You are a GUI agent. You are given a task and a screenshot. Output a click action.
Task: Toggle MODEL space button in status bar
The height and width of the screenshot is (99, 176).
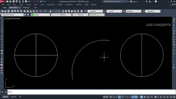[x=106, y=97]
